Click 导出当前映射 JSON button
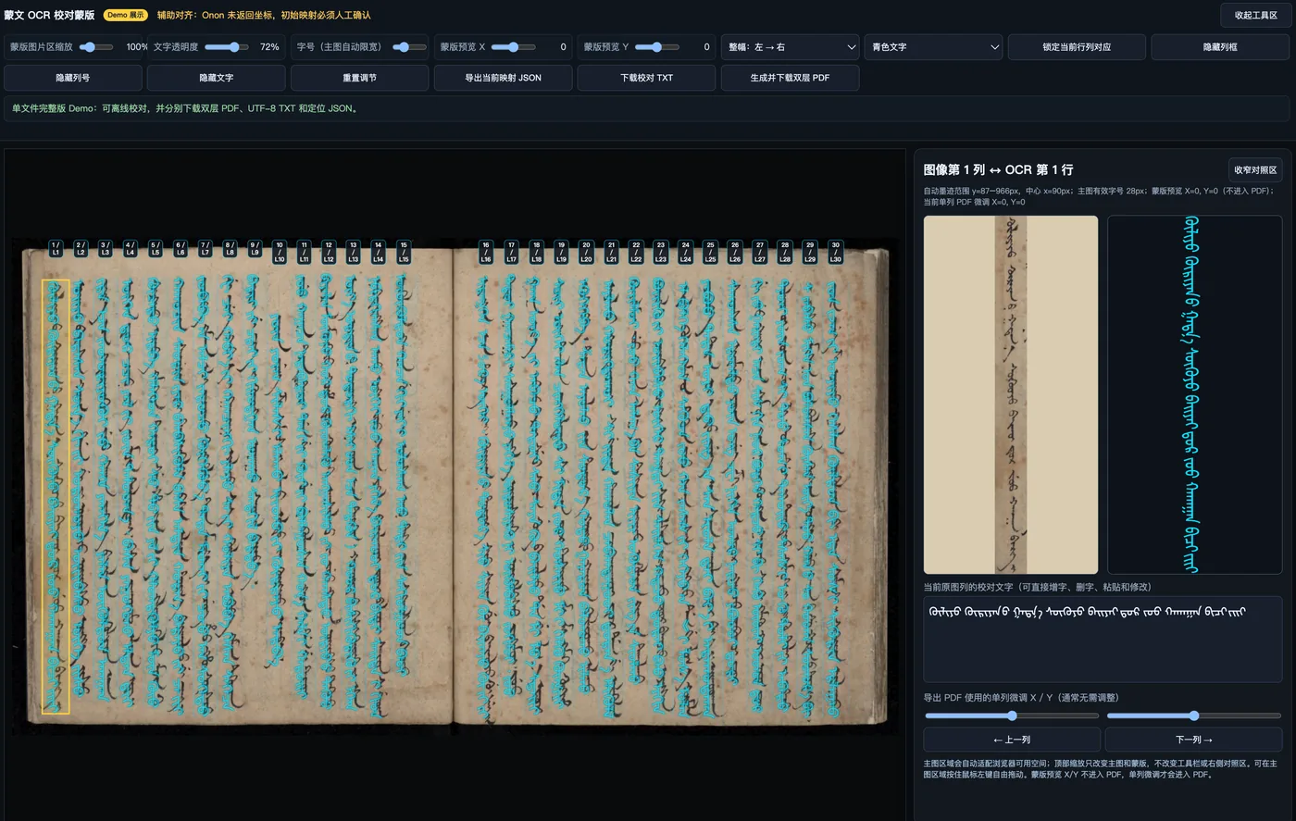The width and height of the screenshot is (1296, 821). click(x=504, y=78)
